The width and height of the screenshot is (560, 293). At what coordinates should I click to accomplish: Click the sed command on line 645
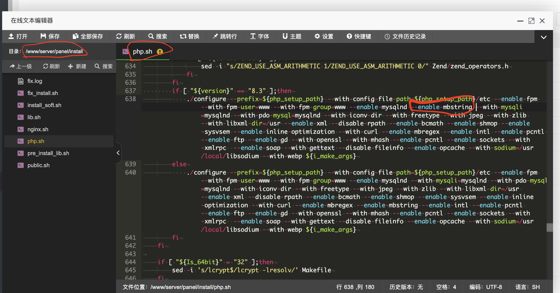pyautogui.click(x=177, y=270)
